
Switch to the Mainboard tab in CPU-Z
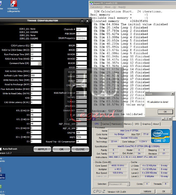coord(116,124)
